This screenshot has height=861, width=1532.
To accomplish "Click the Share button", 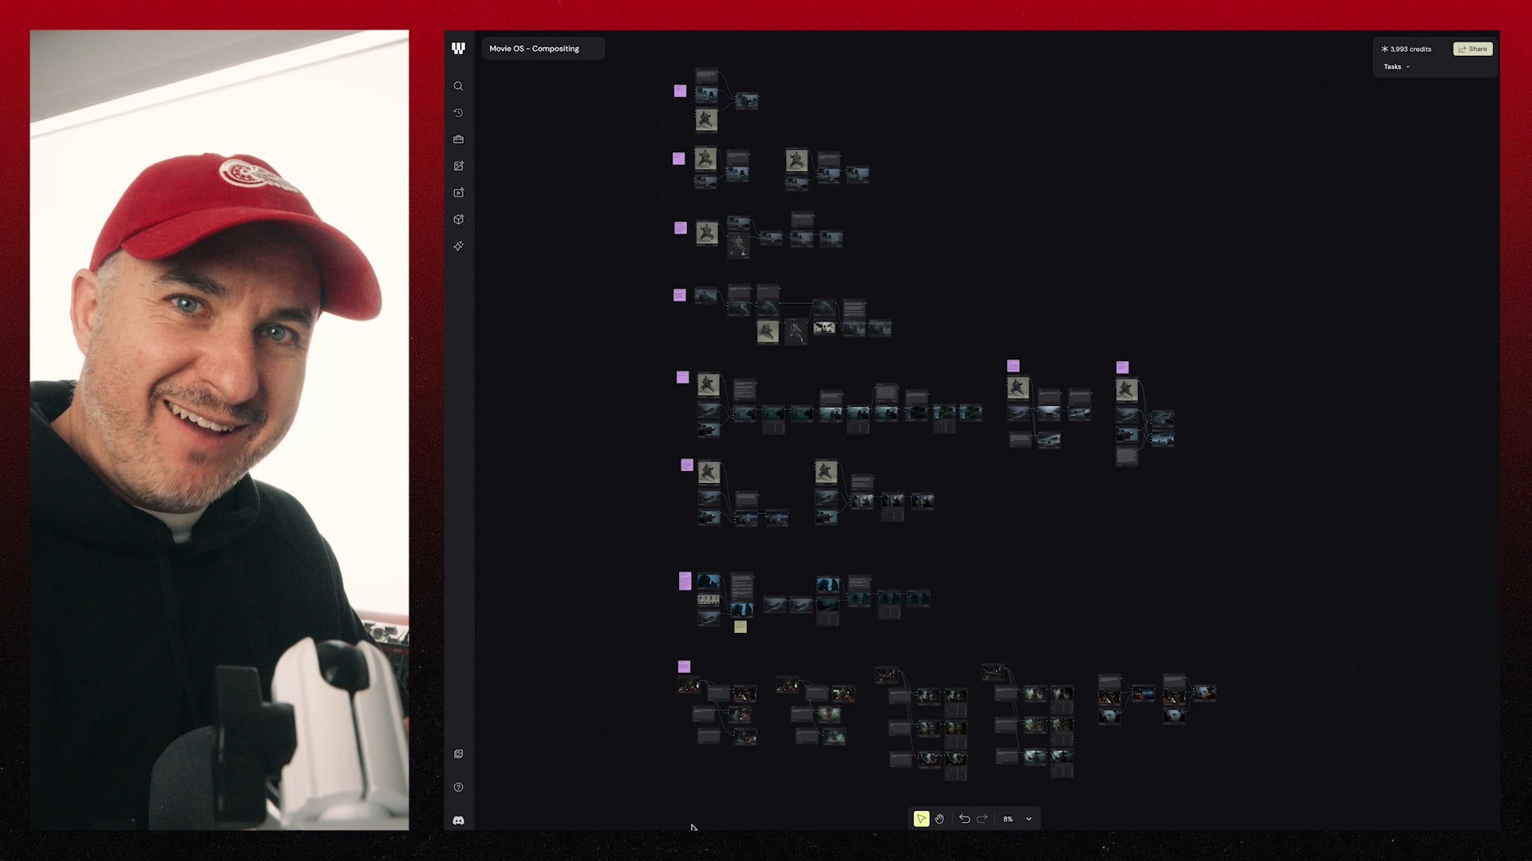I will pyautogui.click(x=1472, y=49).
